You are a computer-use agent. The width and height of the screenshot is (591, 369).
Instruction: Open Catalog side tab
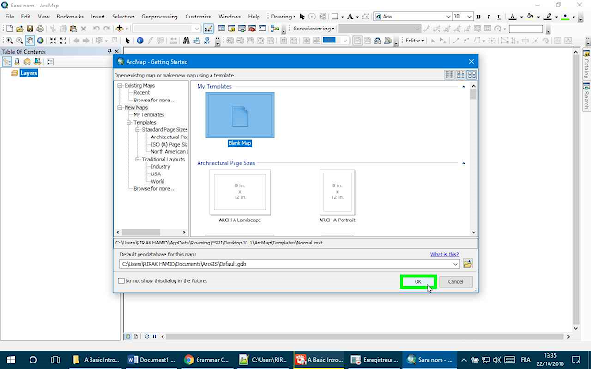pyautogui.click(x=586, y=65)
